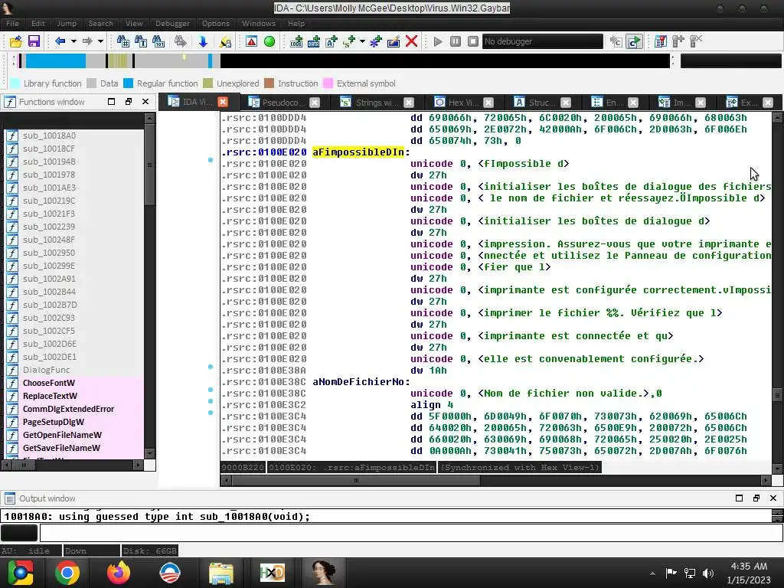The height and width of the screenshot is (588, 784).
Task: Open the Options menu
Action: (x=216, y=24)
